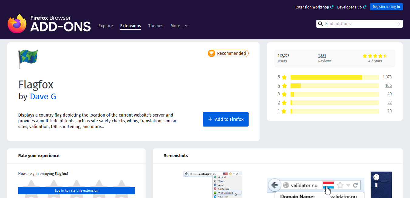Click the three-star rating bar
The height and width of the screenshot is (198, 410).
click(335, 94)
